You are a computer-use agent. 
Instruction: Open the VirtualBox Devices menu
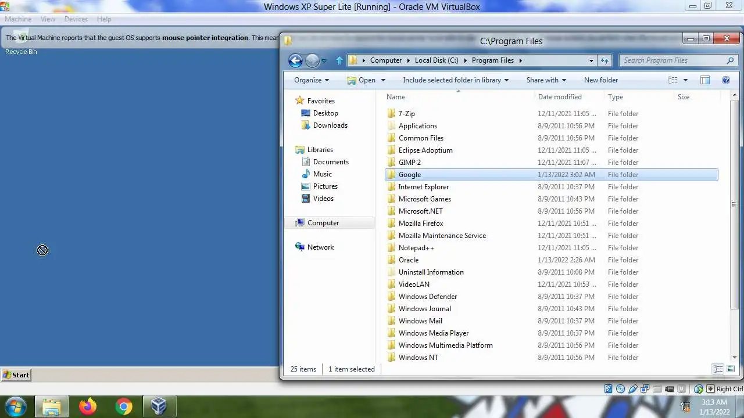pos(76,19)
